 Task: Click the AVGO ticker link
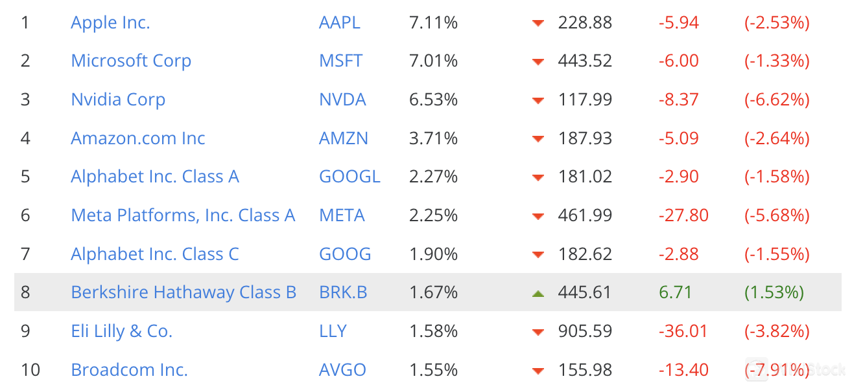(x=342, y=370)
